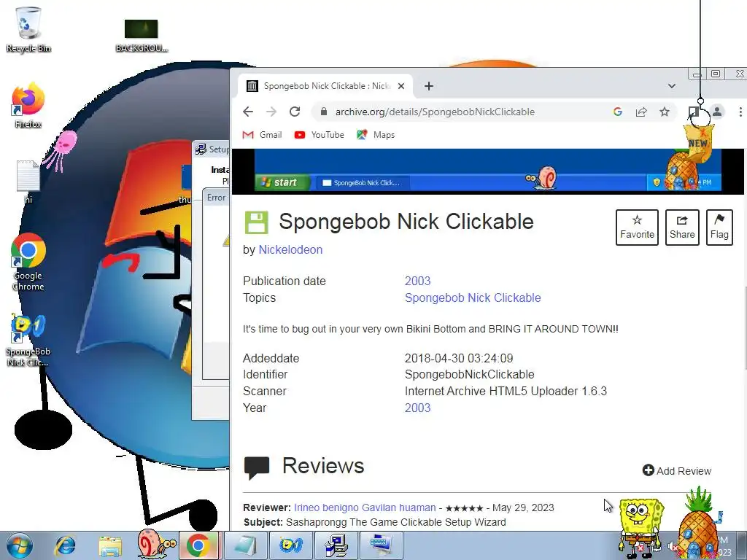The image size is (747, 560).
Task: Click the archive.org address bar
Action: (x=435, y=112)
